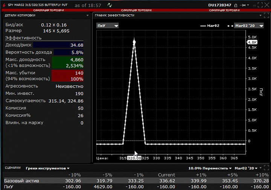Open the Quote Details panel menu arrow
Screen dimensions: 271x190
(x=88, y=15)
